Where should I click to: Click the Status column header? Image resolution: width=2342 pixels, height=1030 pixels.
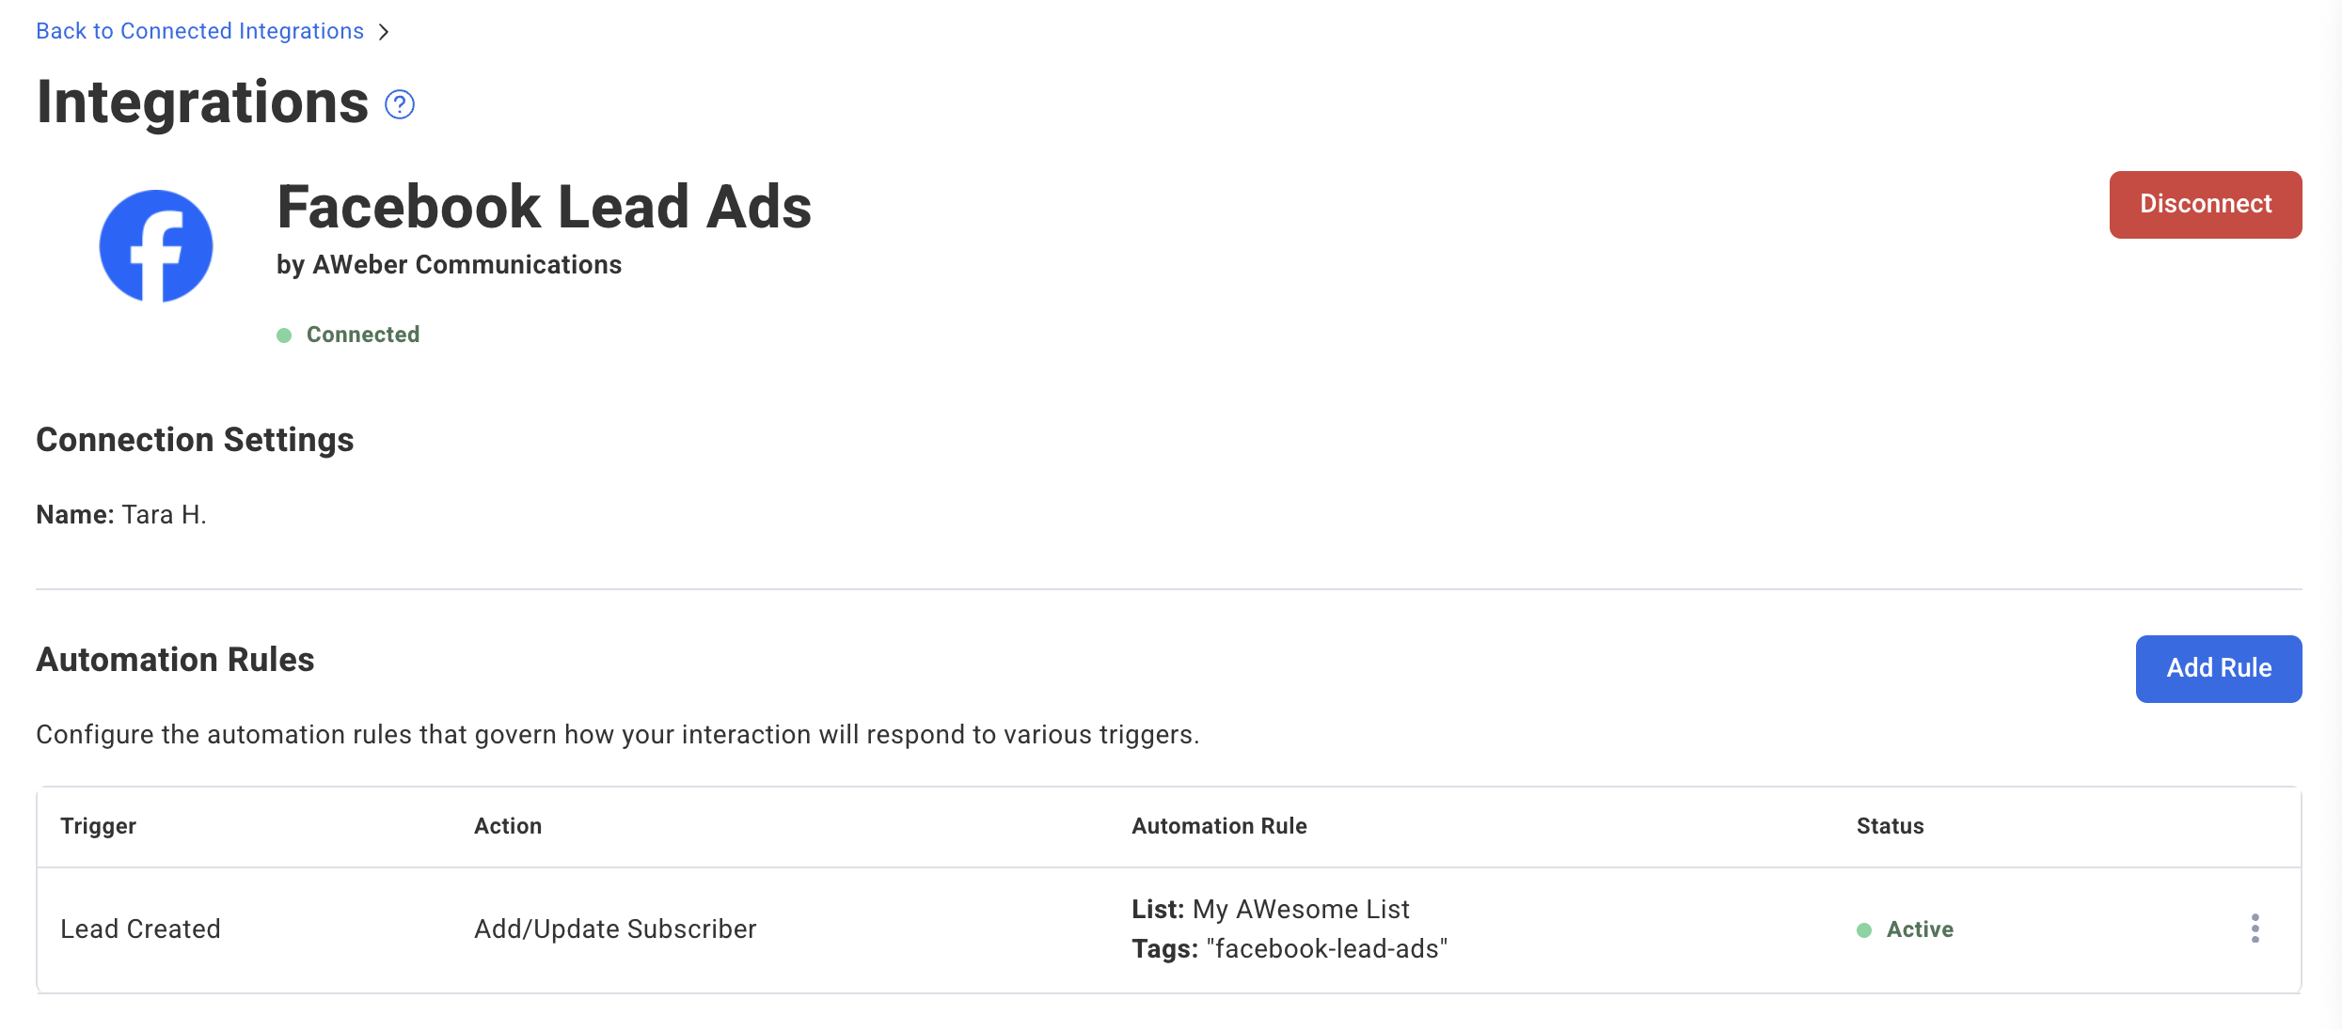point(1890,826)
